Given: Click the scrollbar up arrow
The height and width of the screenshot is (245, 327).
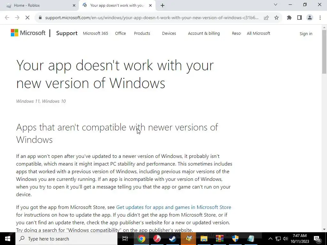Looking at the screenshot, I should coord(324,27).
